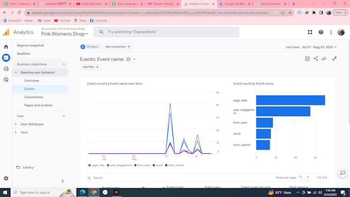350x197 pixels.
Task: Click the scroll legend item
Action: click(x=157, y=165)
